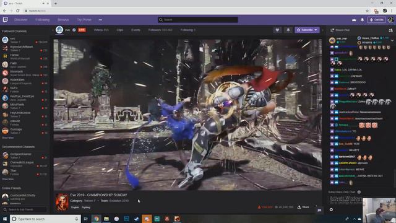Open Steam from the taskbar
This screenshot has width=396, height=223.
pyautogui.click(x=137, y=219)
